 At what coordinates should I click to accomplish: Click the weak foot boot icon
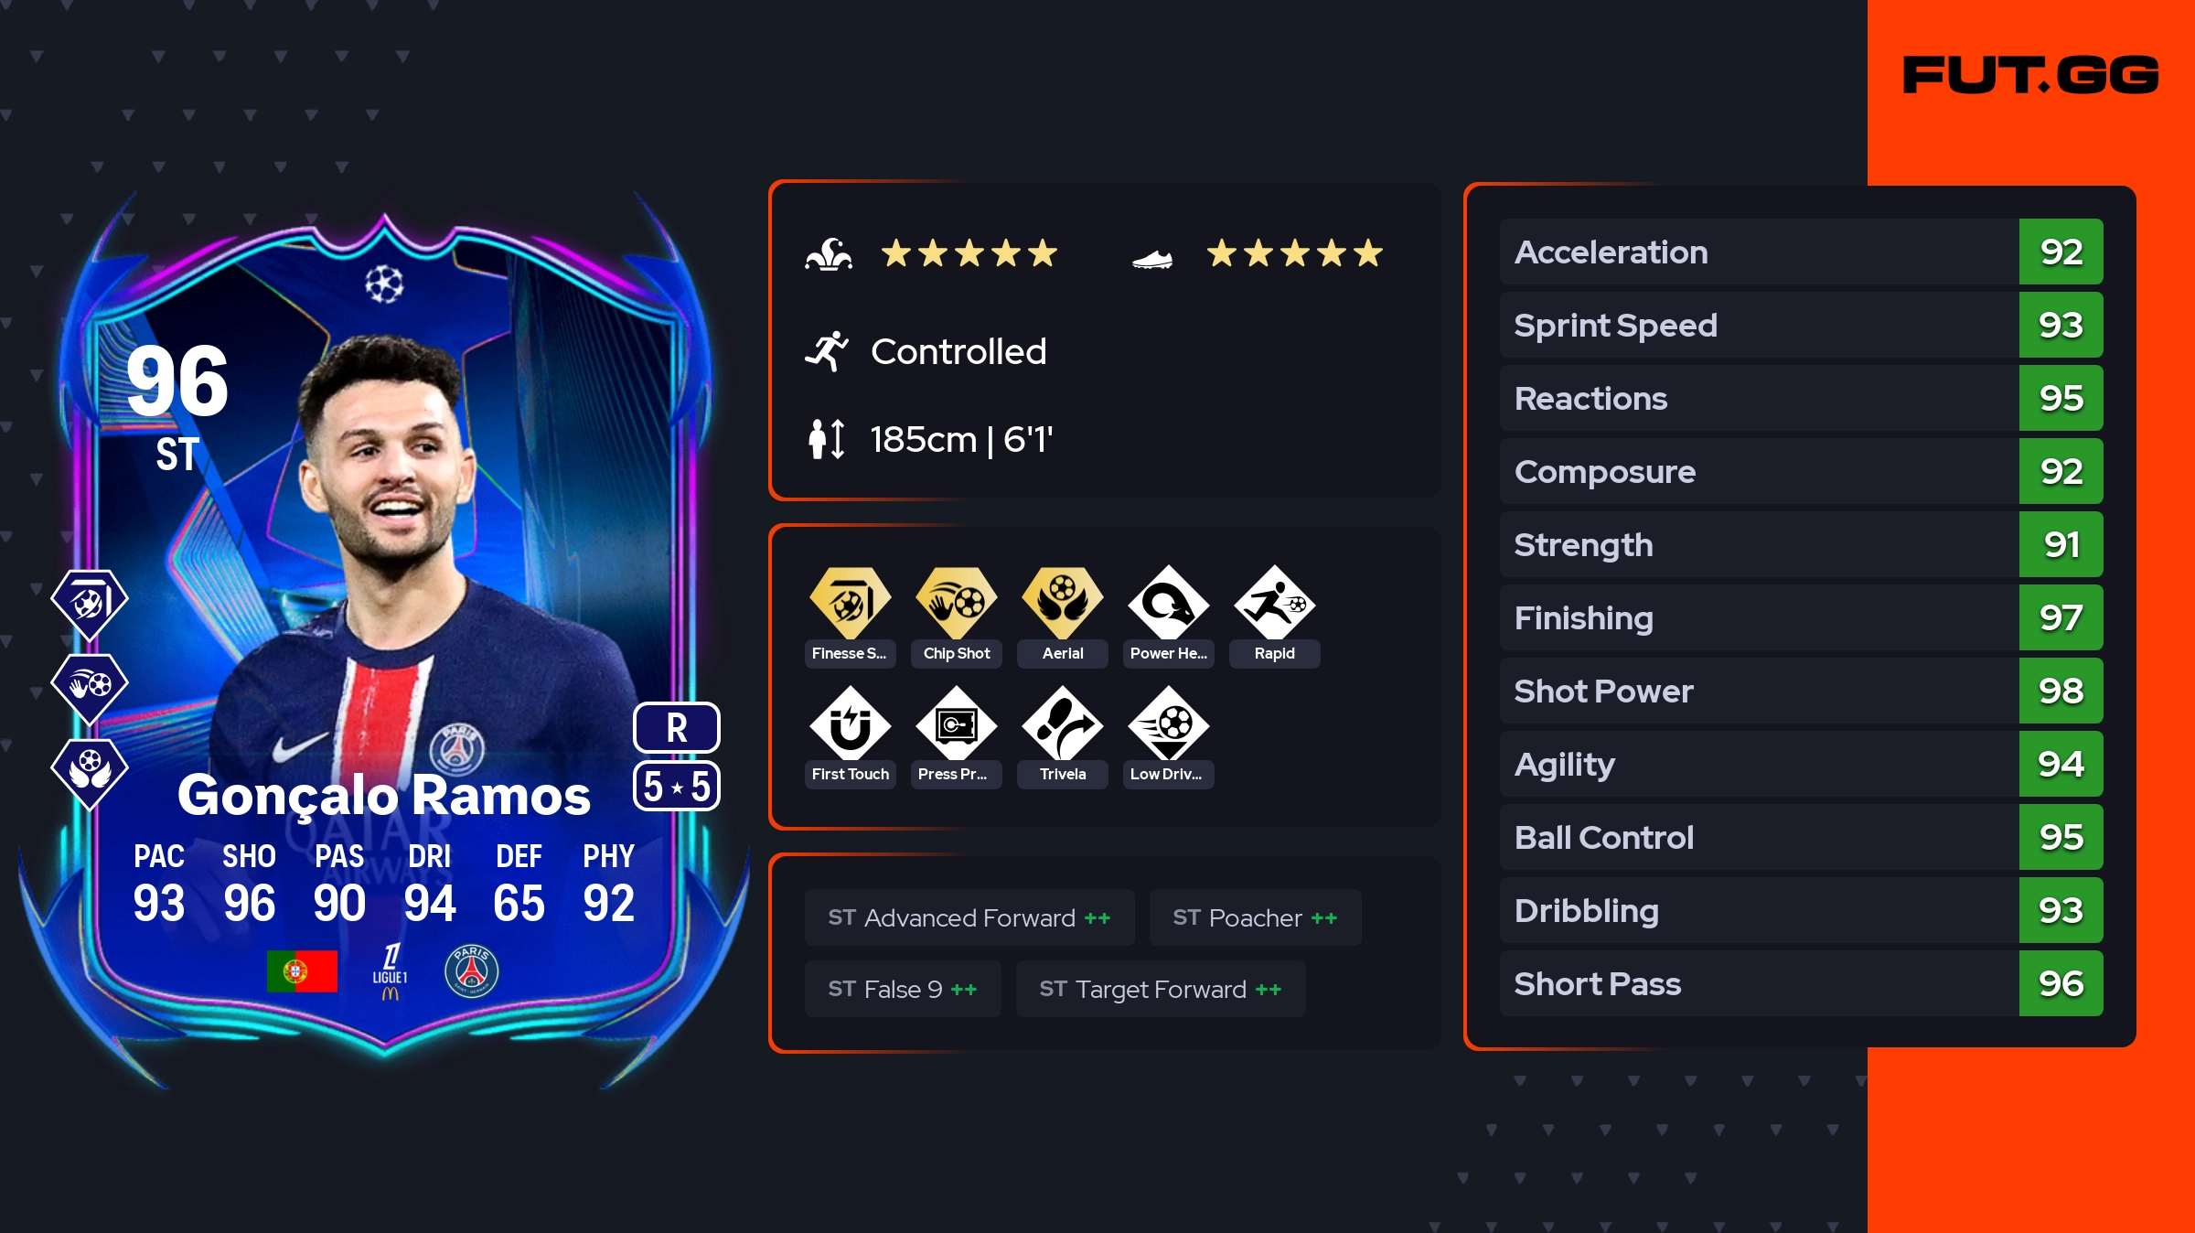[1152, 260]
